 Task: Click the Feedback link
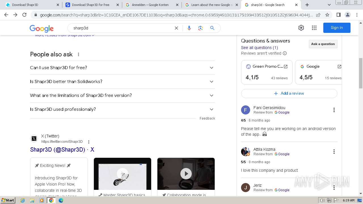[x=207, y=118]
